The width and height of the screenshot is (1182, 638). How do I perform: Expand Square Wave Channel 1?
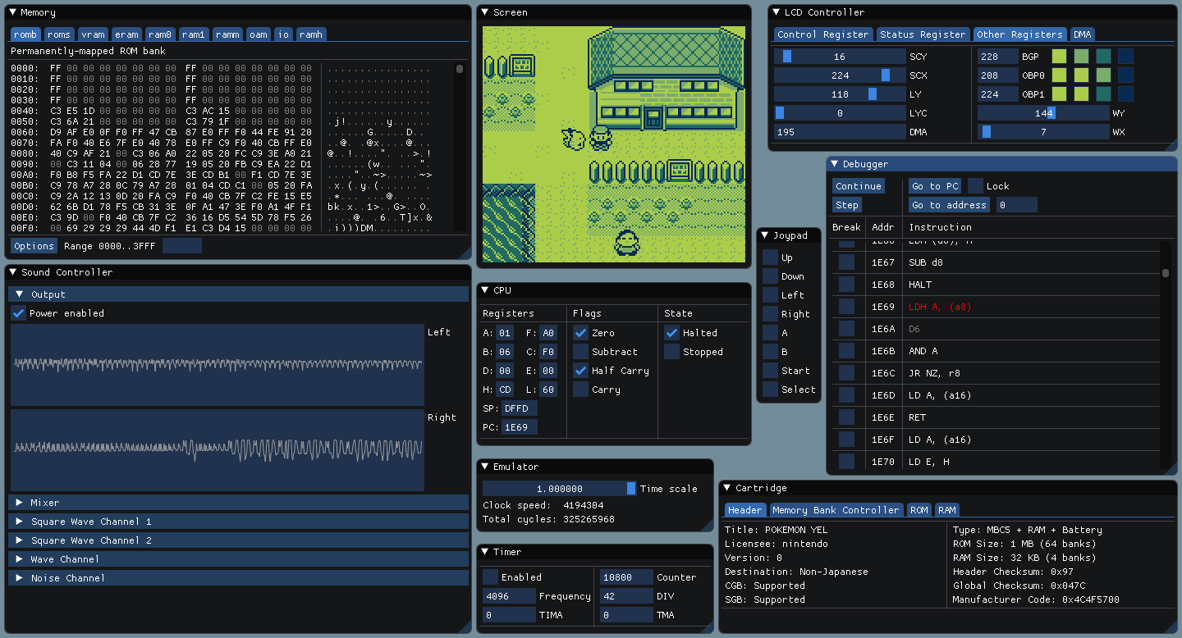click(x=238, y=522)
